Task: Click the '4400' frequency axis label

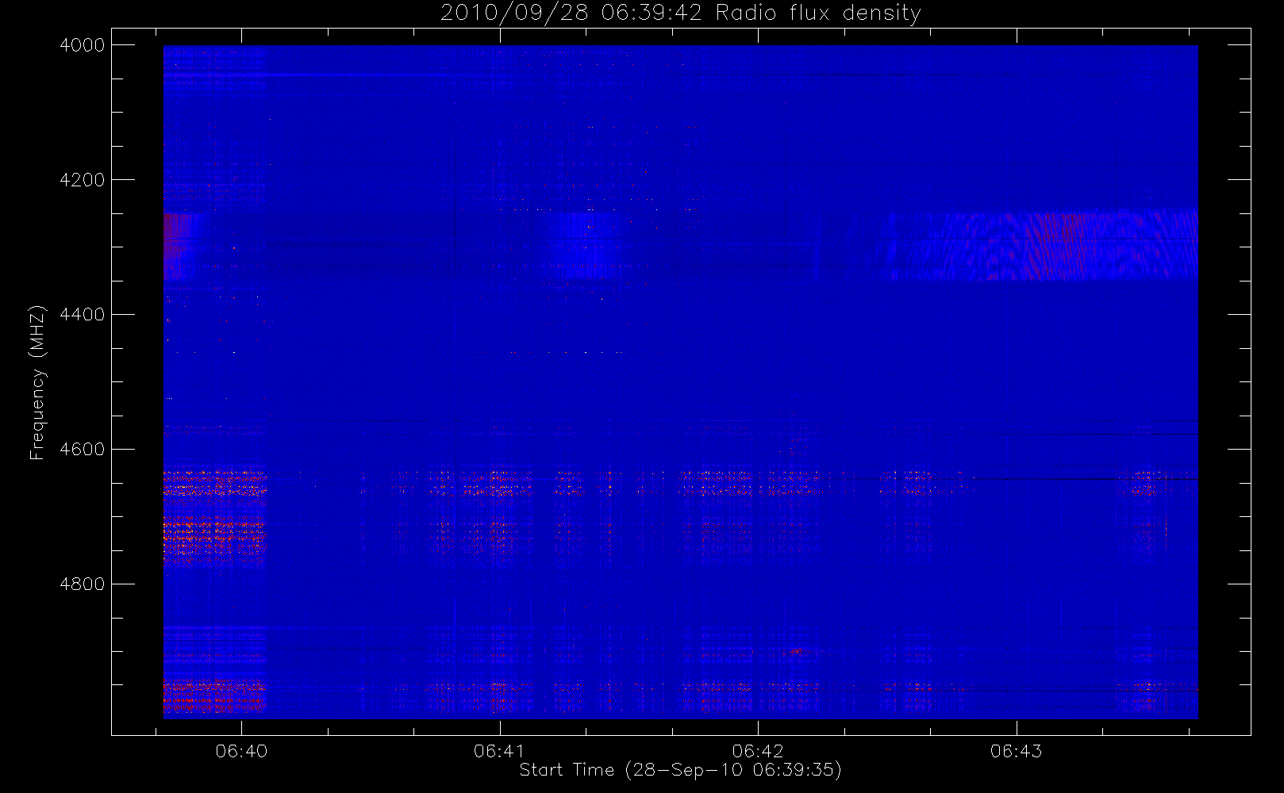Action: point(83,315)
